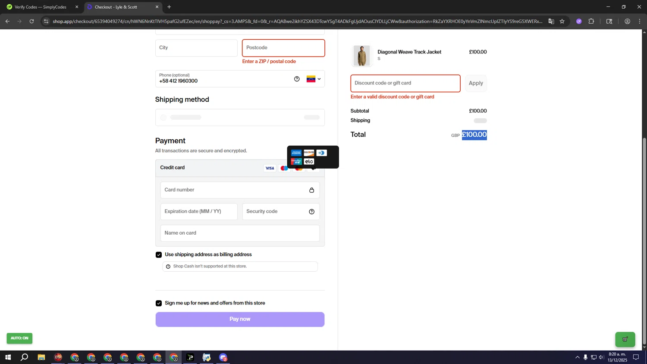The height and width of the screenshot is (364, 647).
Task: Close the Verify Codes — SimplyCodes tab
Action: tap(77, 7)
